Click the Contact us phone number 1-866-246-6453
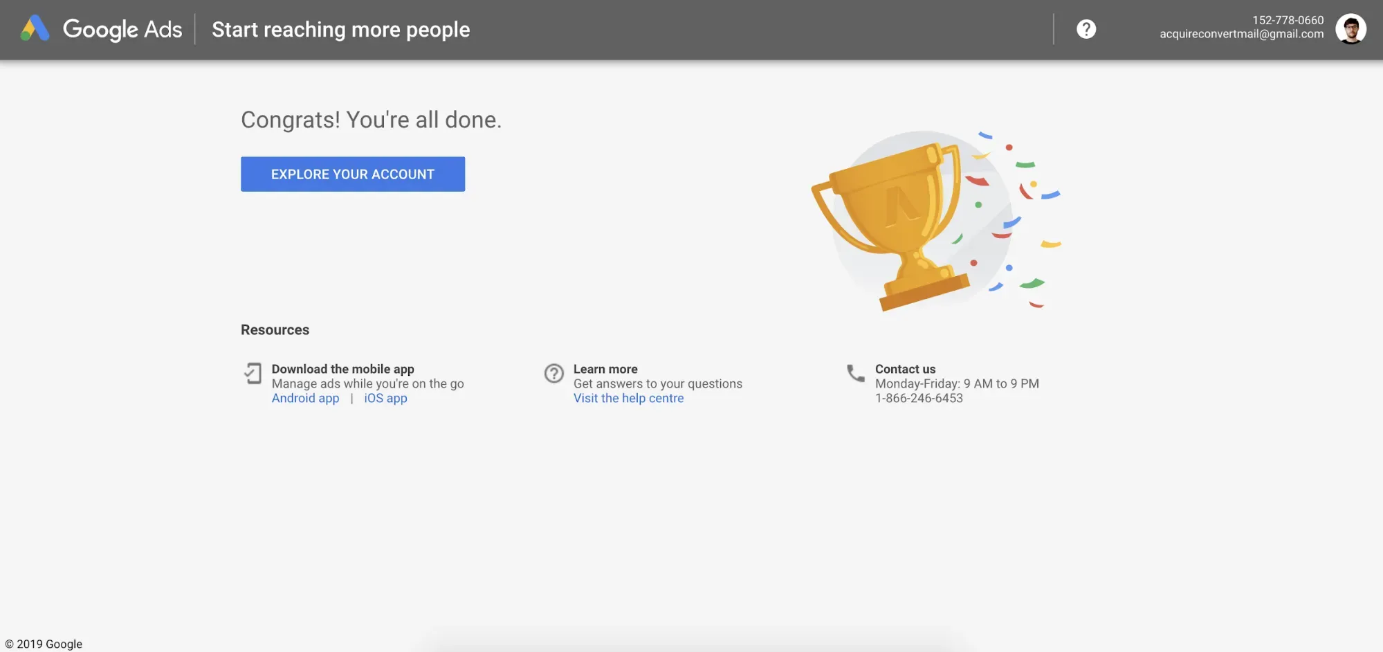The height and width of the screenshot is (652, 1383). (x=919, y=399)
